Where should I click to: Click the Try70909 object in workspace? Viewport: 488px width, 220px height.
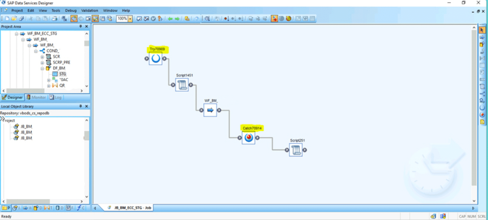coord(156,58)
